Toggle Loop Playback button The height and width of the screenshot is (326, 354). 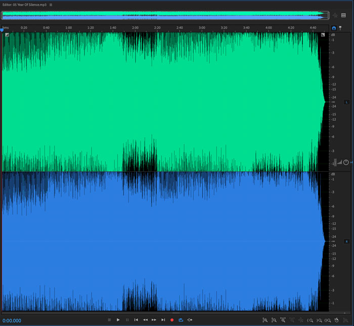(181, 320)
